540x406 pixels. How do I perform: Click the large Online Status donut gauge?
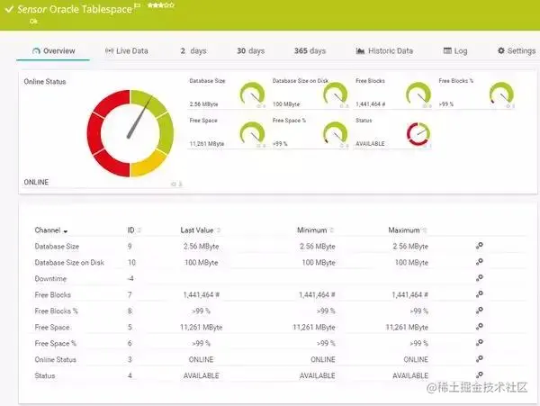click(130, 133)
